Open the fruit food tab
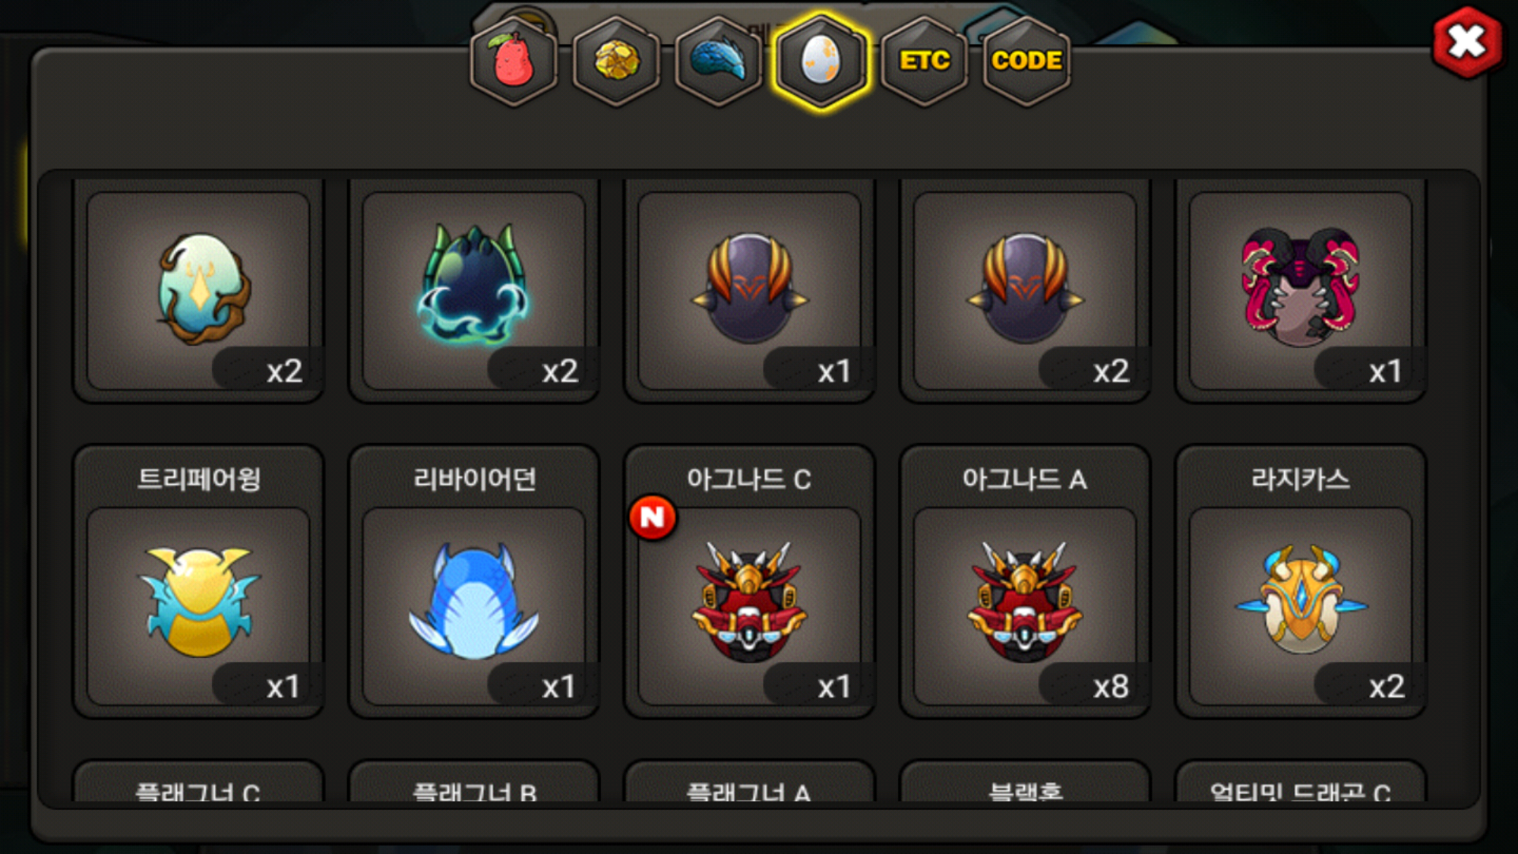The image size is (1518, 854). click(x=514, y=61)
